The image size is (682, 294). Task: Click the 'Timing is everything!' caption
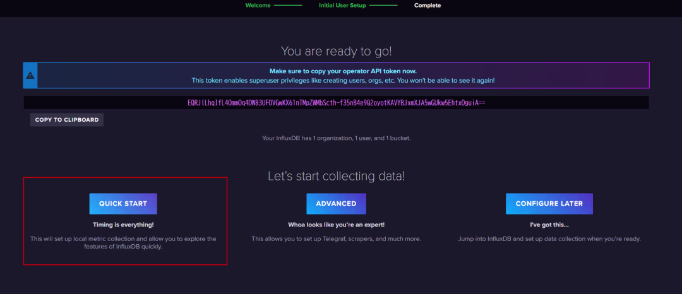(123, 225)
